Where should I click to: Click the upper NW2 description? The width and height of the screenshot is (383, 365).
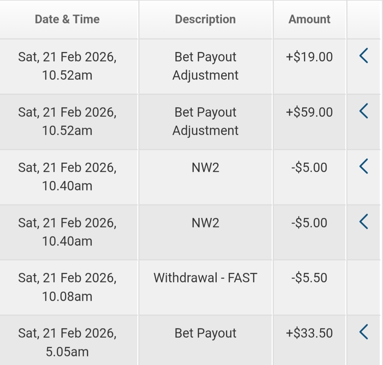coord(205,168)
